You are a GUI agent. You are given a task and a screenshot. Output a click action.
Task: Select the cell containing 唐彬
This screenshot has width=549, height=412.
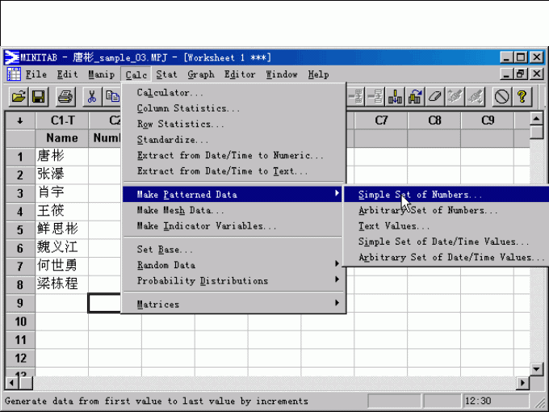pyautogui.click(x=61, y=156)
